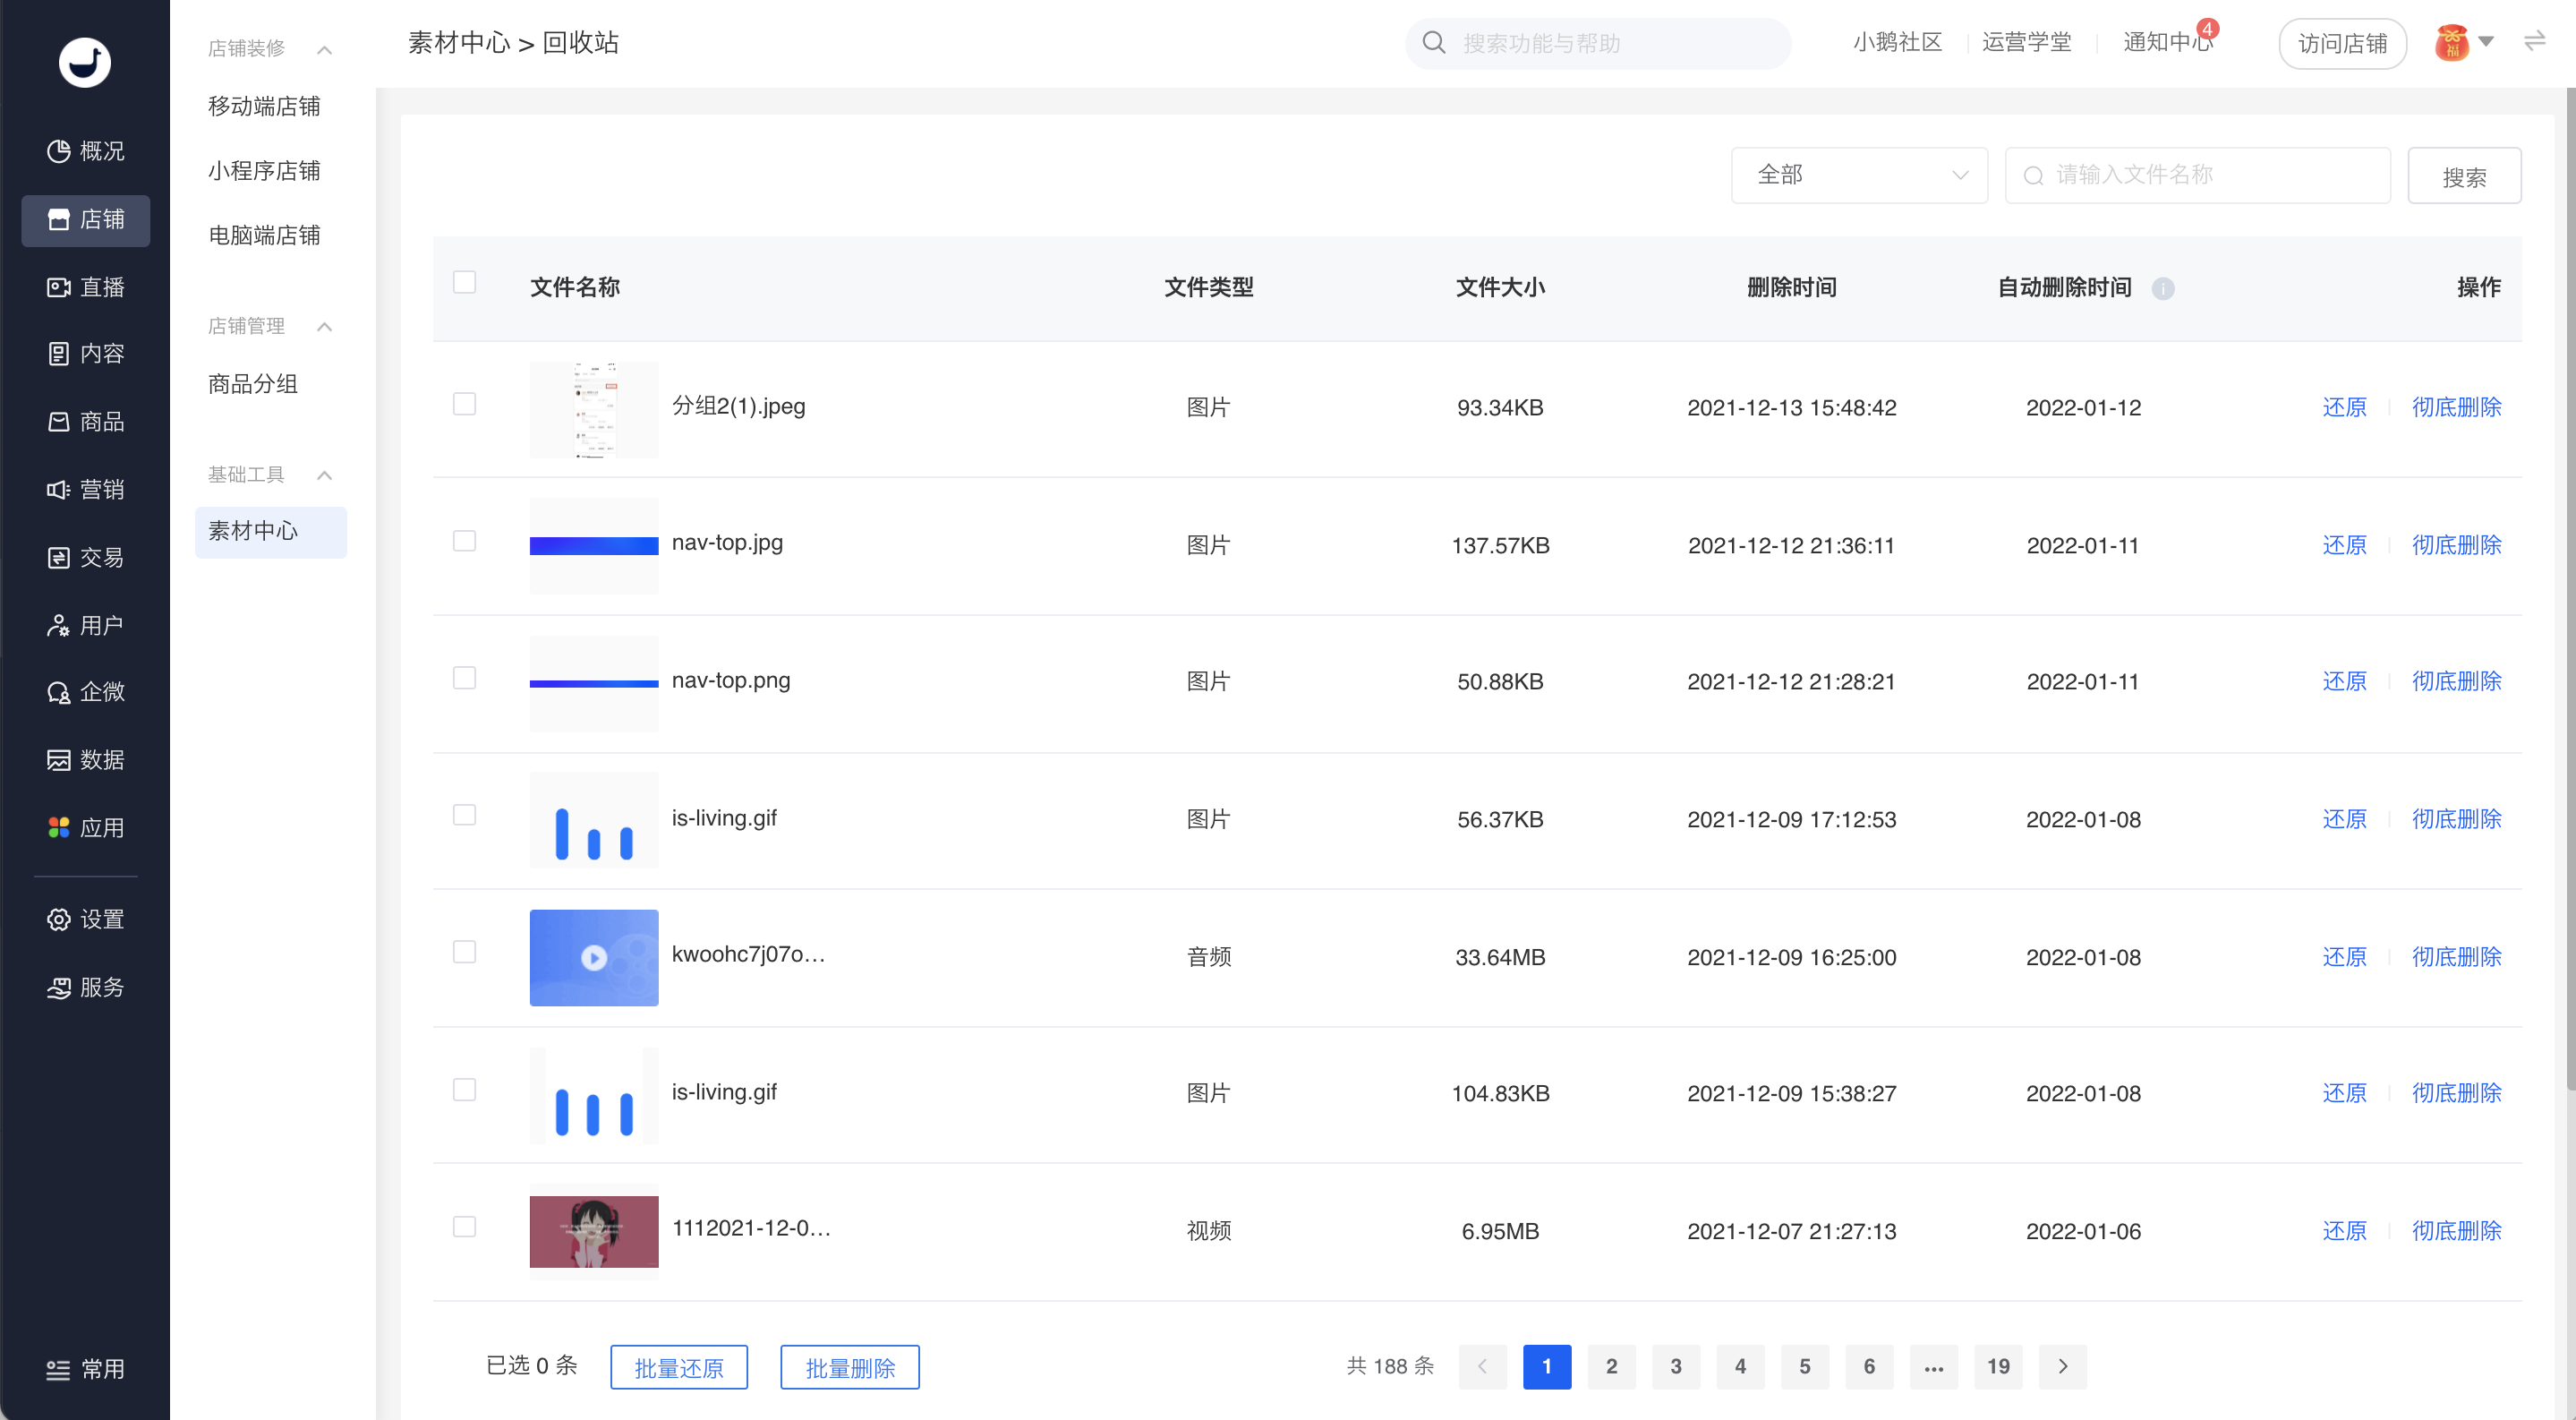Image resolution: width=2576 pixels, height=1420 pixels.
Task: Click 批量还原 button
Action: click(679, 1367)
